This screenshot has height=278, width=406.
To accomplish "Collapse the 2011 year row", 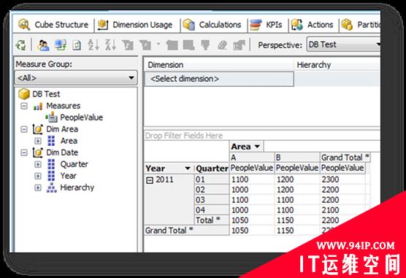I will pos(150,180).
